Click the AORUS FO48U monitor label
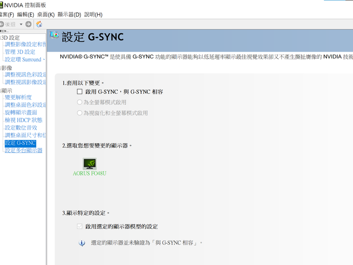The height and width of the screenshot is (265, 353). [90, 173]
